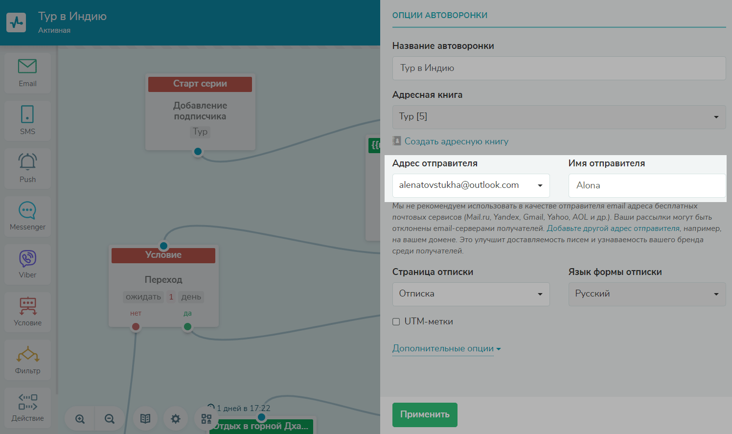Image resolution: width=732 pixels, height=434 pixels.
Task: Click the Применить button
Action: [x=425, y=414]
